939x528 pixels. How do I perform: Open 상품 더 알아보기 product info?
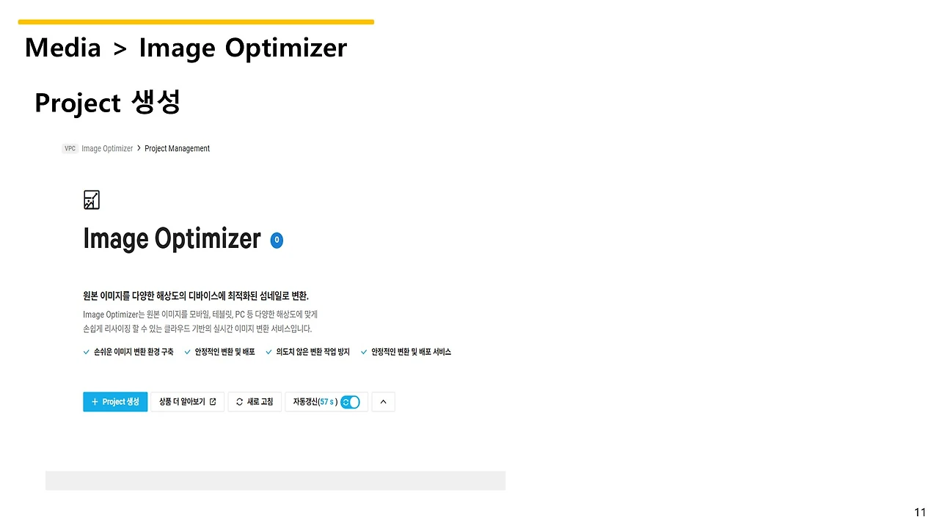187,402
